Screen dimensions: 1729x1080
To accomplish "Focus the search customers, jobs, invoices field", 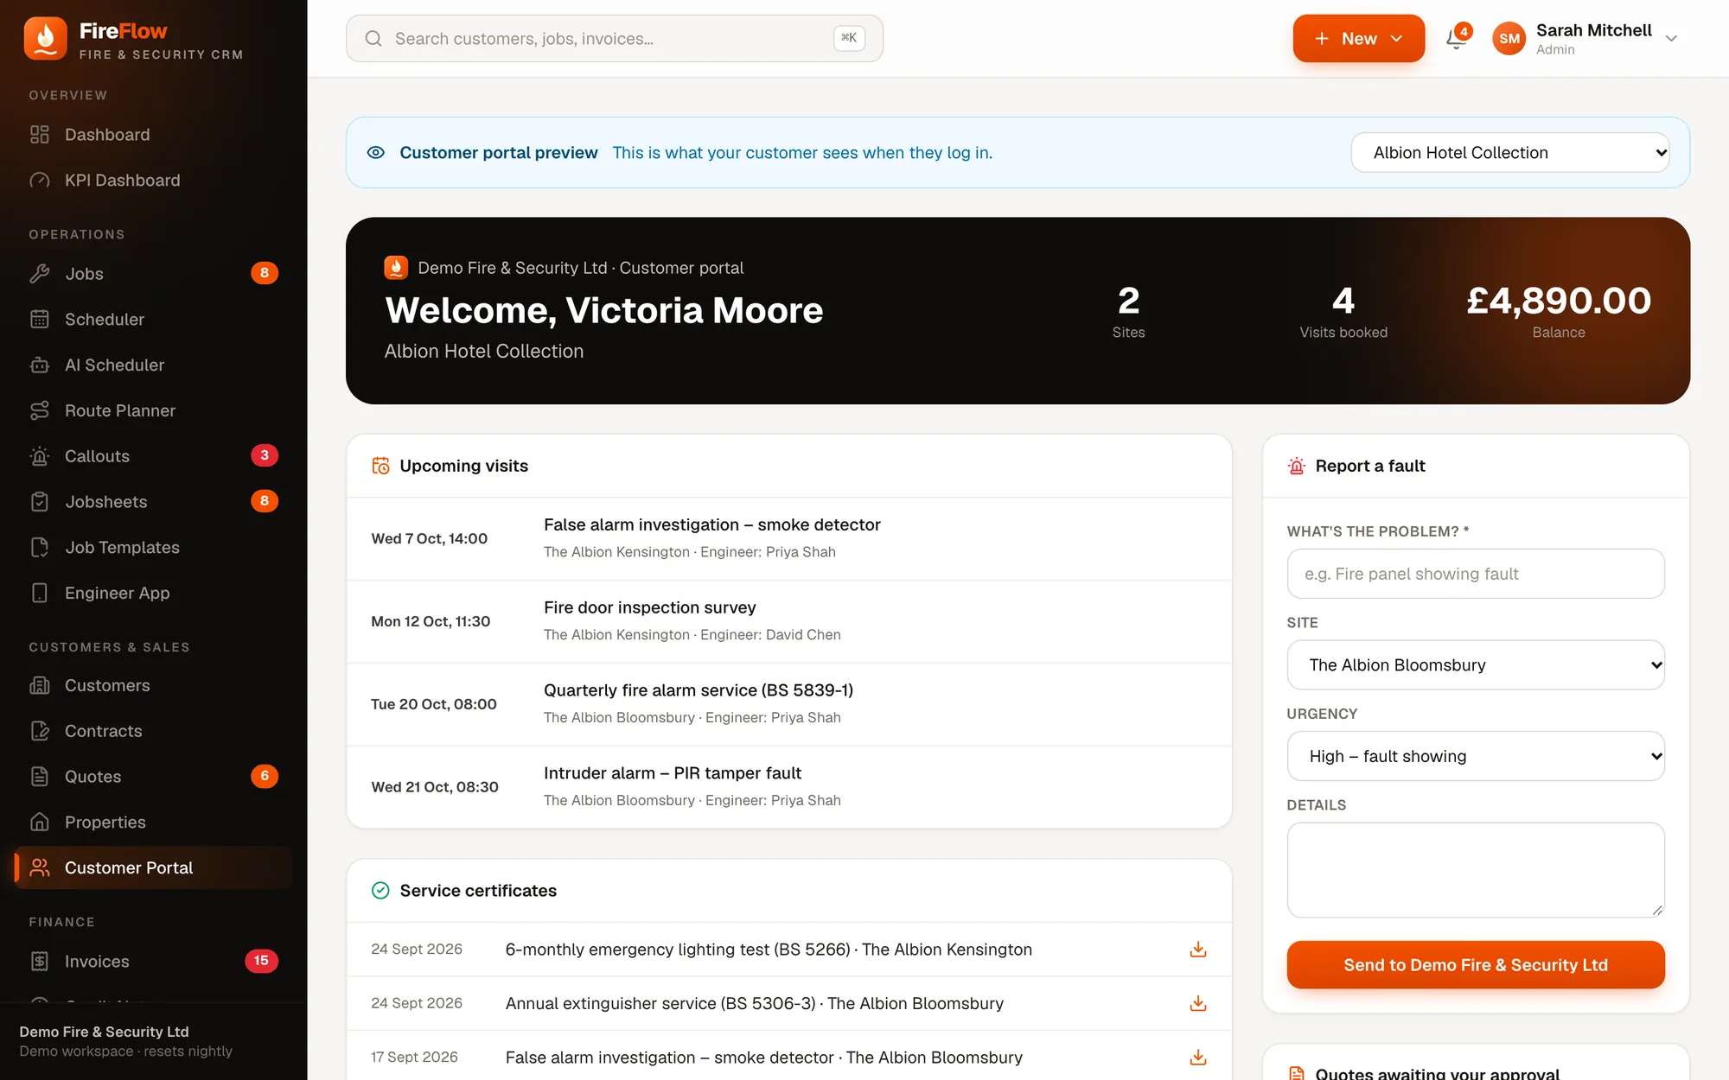I will coord(615,39).
